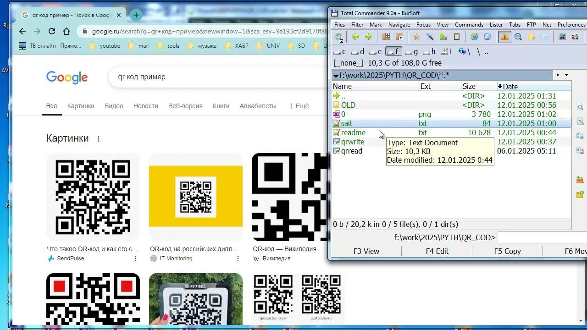Click the Internet Explorer toolbar icon
This screenshot has height=330, width=587.
[474, 37]
